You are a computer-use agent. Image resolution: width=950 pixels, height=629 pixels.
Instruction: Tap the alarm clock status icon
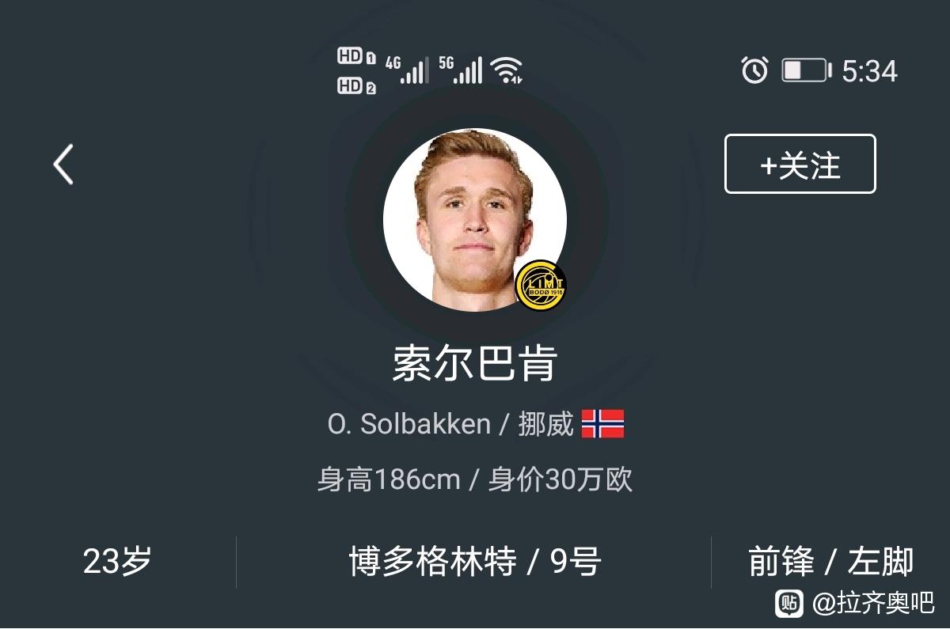pyautogui.click(x=754, y=70)
